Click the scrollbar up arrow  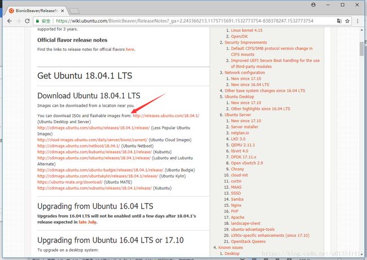pos(362,30)
